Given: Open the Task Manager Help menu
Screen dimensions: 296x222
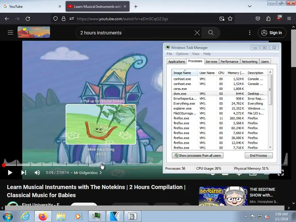Looking at the screenshot, I should click(207, 54).
